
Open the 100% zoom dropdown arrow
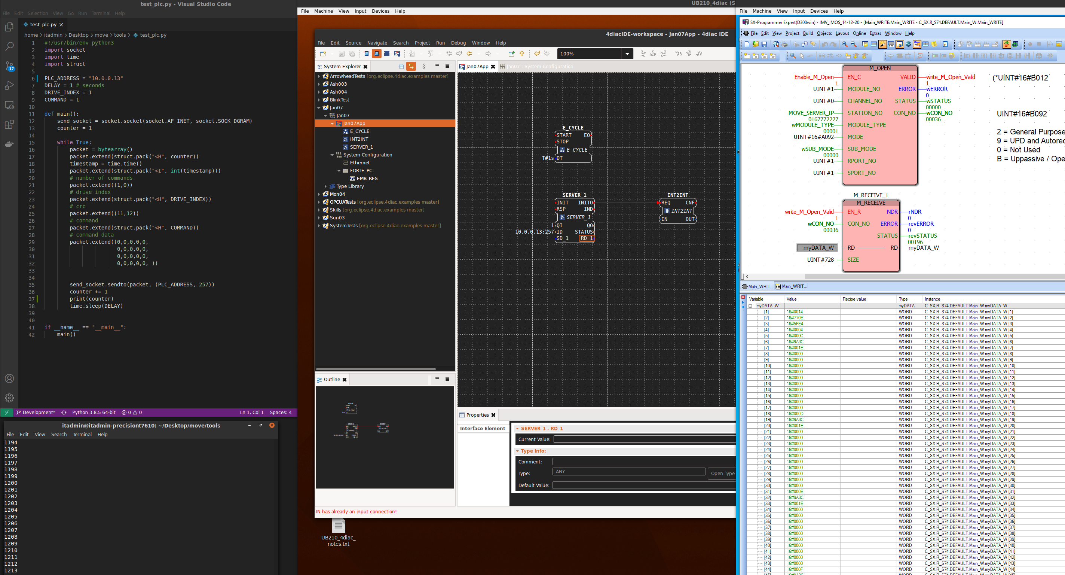[627, 54]
